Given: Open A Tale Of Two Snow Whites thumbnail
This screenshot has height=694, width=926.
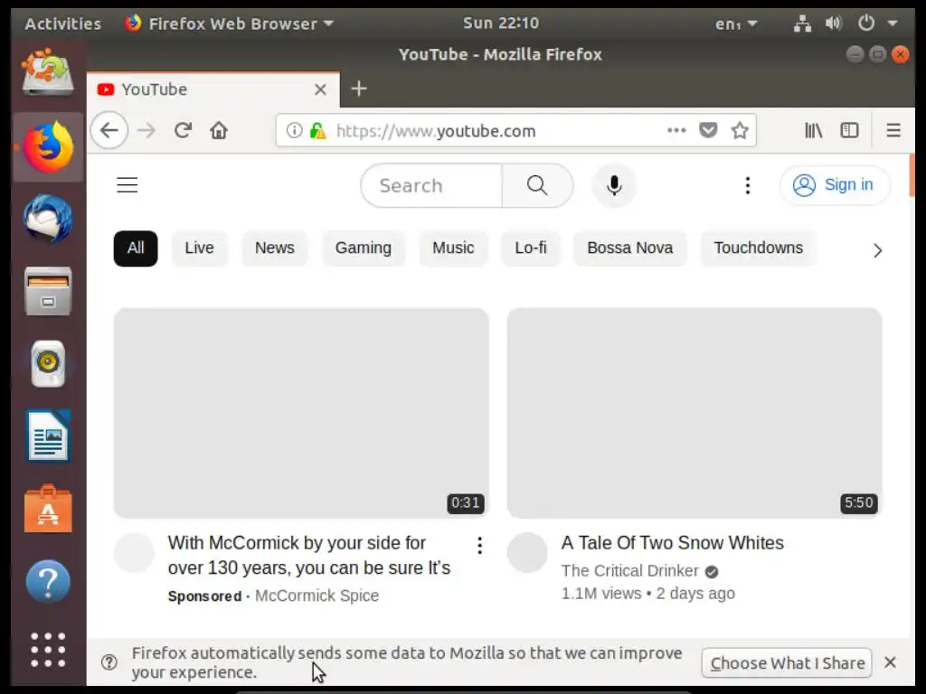Looking at the screenshot, I should (x=694, y=413).
